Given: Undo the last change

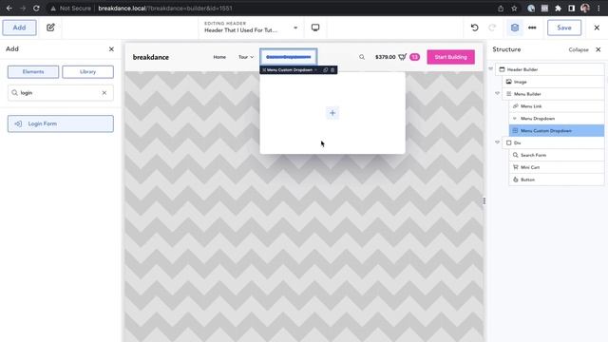Looking at the screenshot, I should pos(474,28).
